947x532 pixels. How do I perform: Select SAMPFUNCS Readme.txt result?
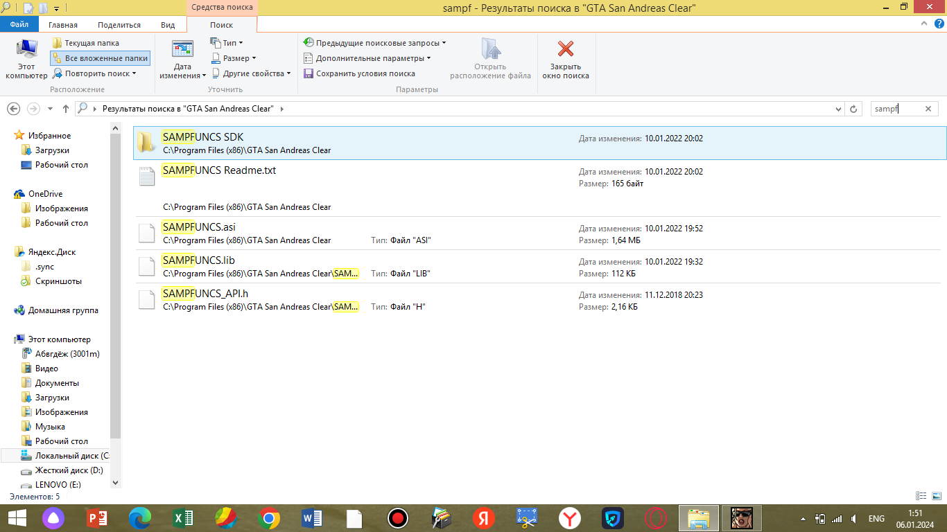[539, 188]
